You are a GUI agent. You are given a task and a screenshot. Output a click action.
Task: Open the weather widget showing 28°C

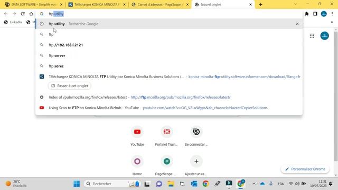pos(16,184)
